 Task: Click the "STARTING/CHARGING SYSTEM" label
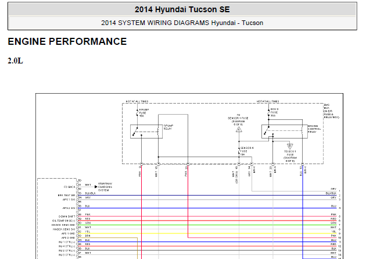pyautogui.click(x=105, y=187)
